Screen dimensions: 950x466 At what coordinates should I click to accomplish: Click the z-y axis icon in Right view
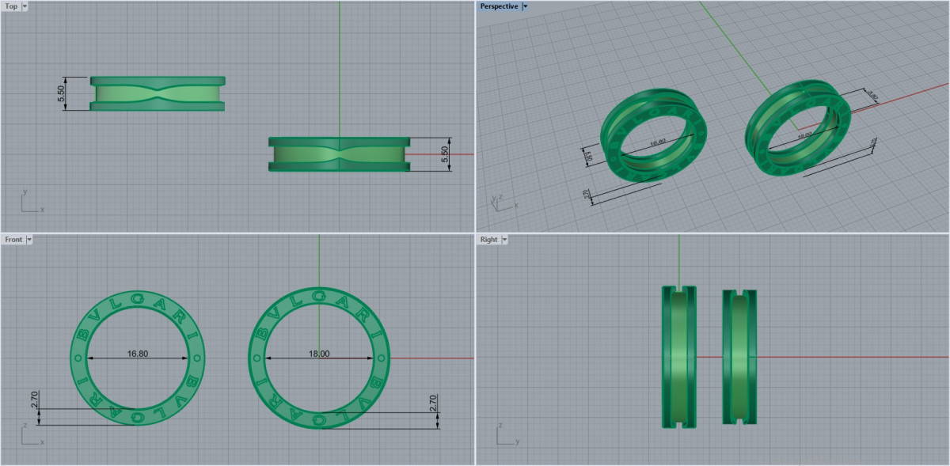507,434
